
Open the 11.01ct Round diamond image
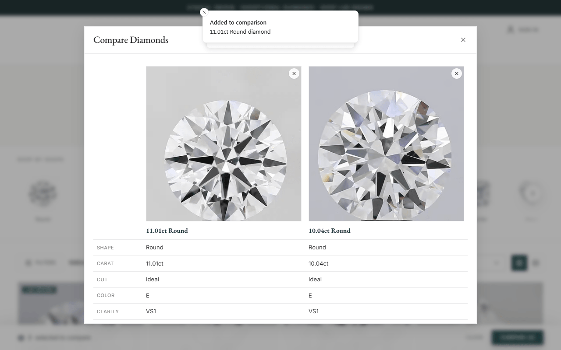(x=224, y=143)
